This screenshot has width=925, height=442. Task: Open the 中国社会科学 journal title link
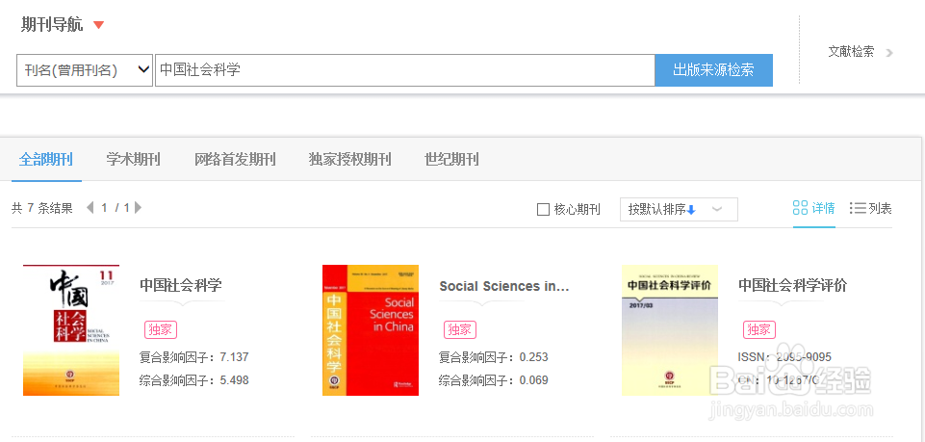[x=181, y=286]
